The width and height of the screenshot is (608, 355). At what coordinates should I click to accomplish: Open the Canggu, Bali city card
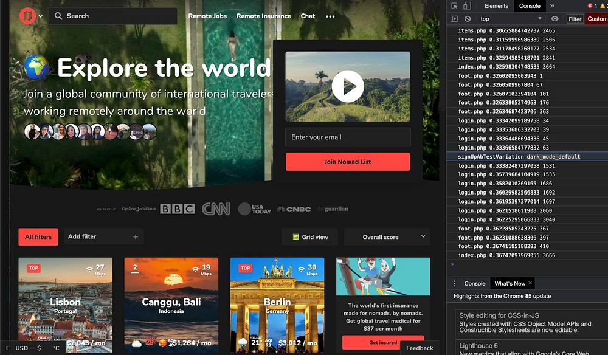pos(171,305)
